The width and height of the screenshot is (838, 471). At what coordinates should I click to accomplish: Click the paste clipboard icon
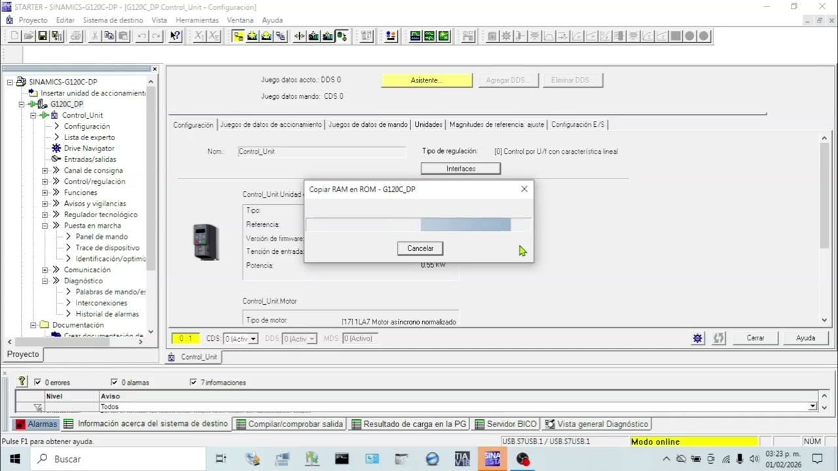[123, 36]
